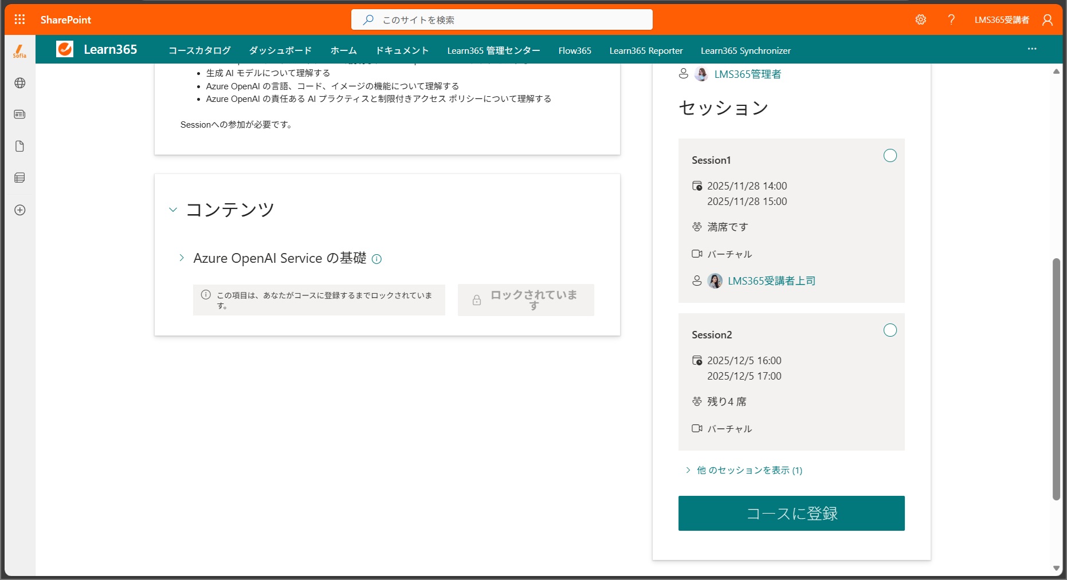Expand 他 のセッションを表示 (1)
The image size is (1067, 580).
coord(744,470)
